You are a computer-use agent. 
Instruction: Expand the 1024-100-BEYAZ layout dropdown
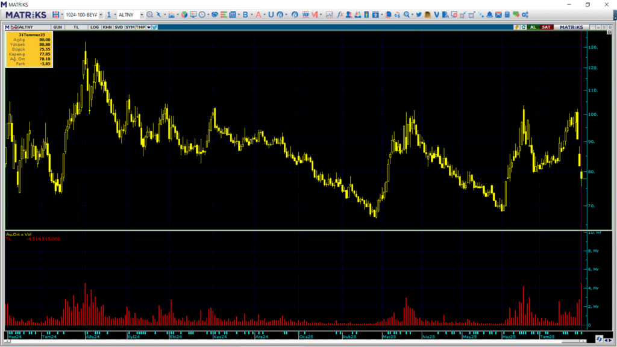[100, 14]
